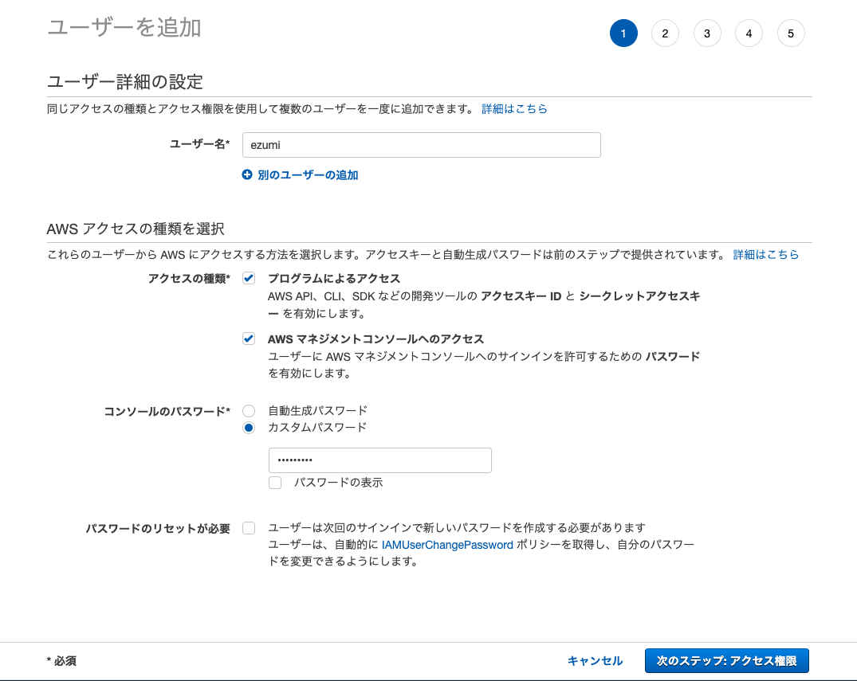The image size is (857, 681).
Task: Open 詳細はこちら link under ユーザー詳細の設定
Action: (514, 108)
